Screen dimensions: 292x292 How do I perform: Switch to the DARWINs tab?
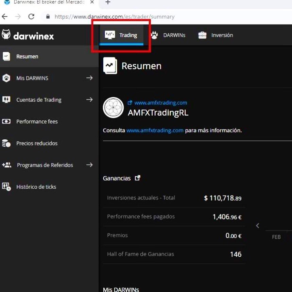pyautogui.click(x=168, y=35)
